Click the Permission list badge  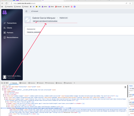tap(31, 29)
